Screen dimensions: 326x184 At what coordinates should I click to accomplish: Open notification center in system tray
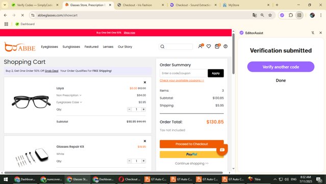319,179
